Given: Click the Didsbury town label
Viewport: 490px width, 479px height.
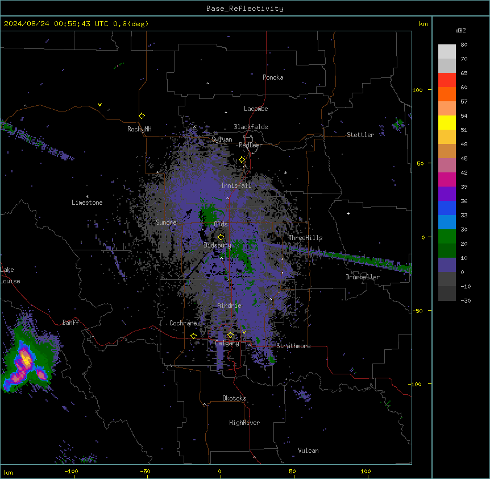Looking at the screenshot, I should (218, 245).
